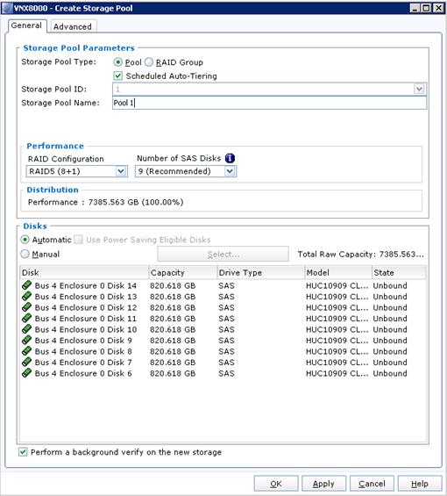Click the disk icon for Disk 6
This screenshot has width=447, height=496.
coord(27,373)
